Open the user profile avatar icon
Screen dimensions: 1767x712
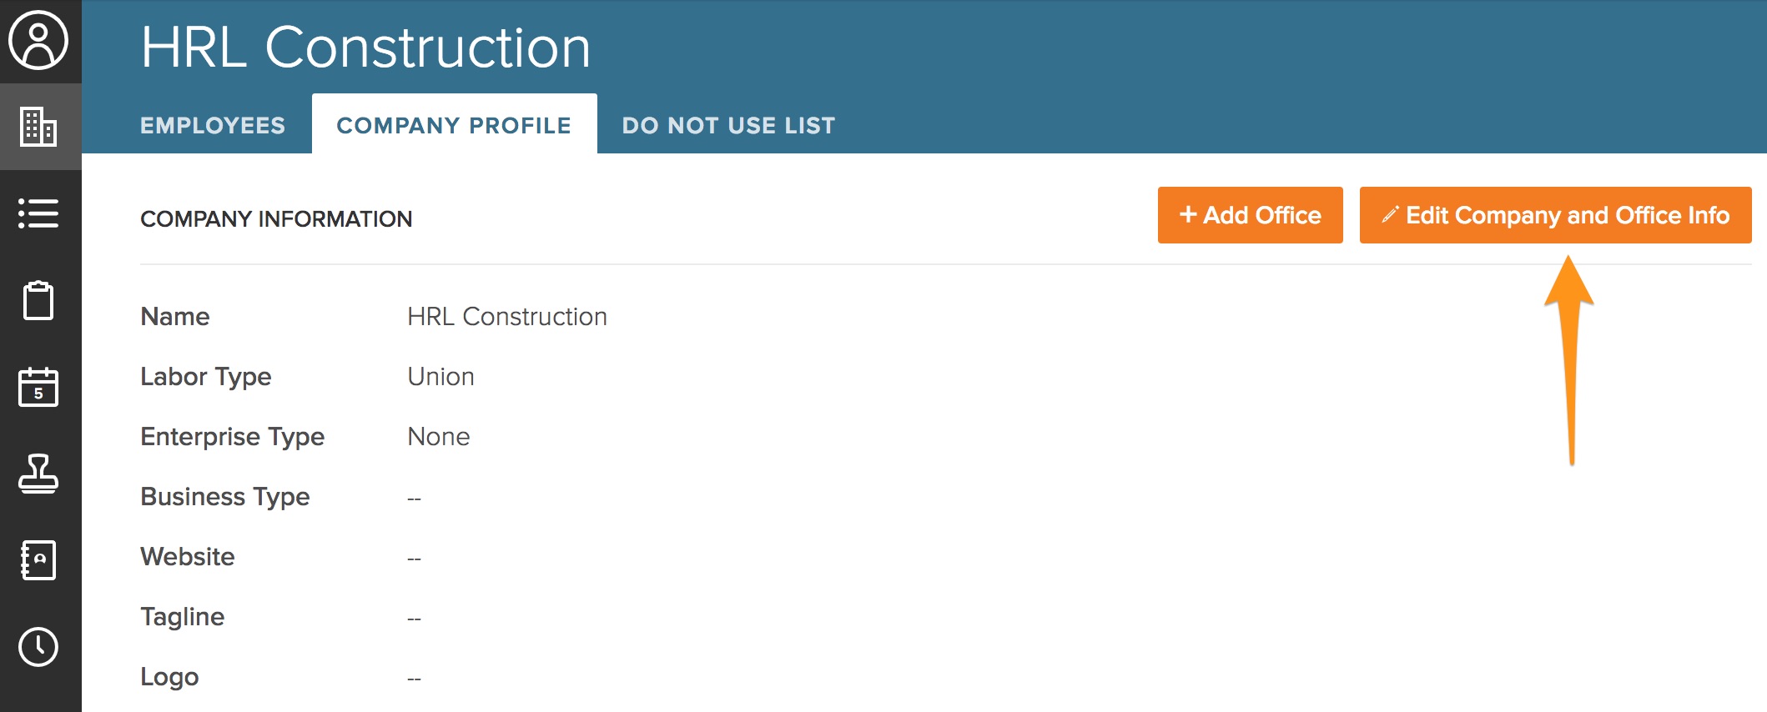(x=38, y=40)
